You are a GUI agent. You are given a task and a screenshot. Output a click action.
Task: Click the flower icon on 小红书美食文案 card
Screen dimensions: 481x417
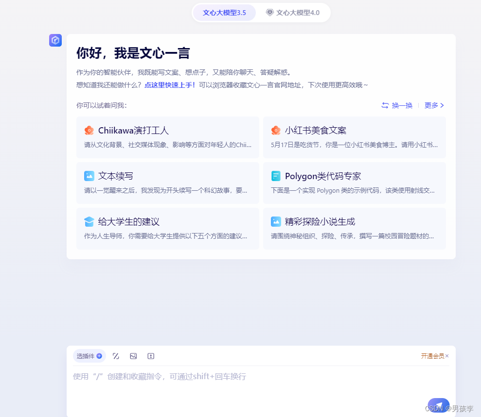(276, 131)
